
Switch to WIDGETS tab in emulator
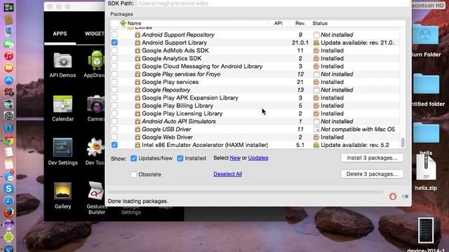click(95, 34)
